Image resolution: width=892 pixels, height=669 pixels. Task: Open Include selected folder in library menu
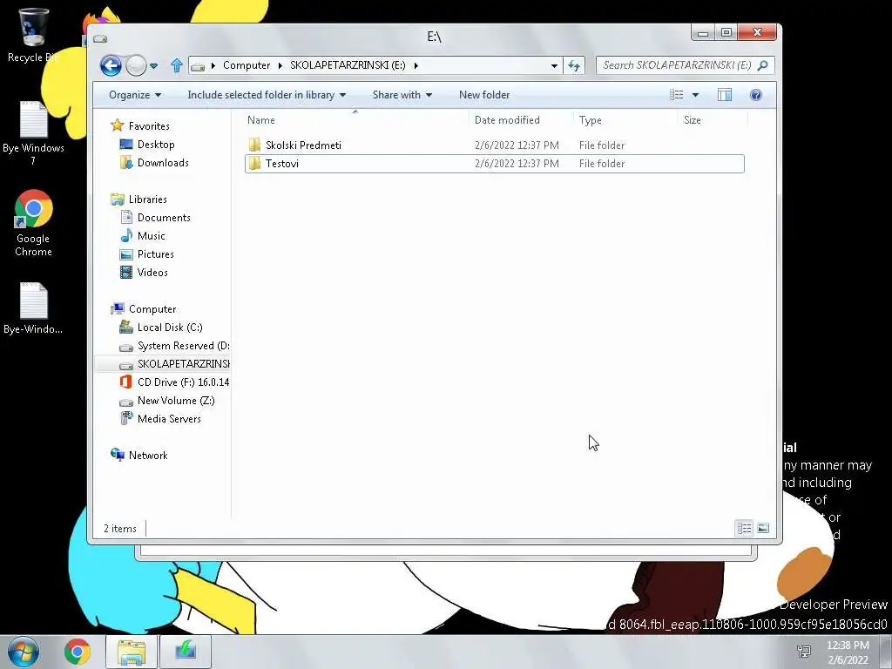tap(267, 95)
